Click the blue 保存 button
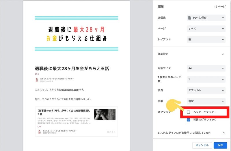 (220, 145)
